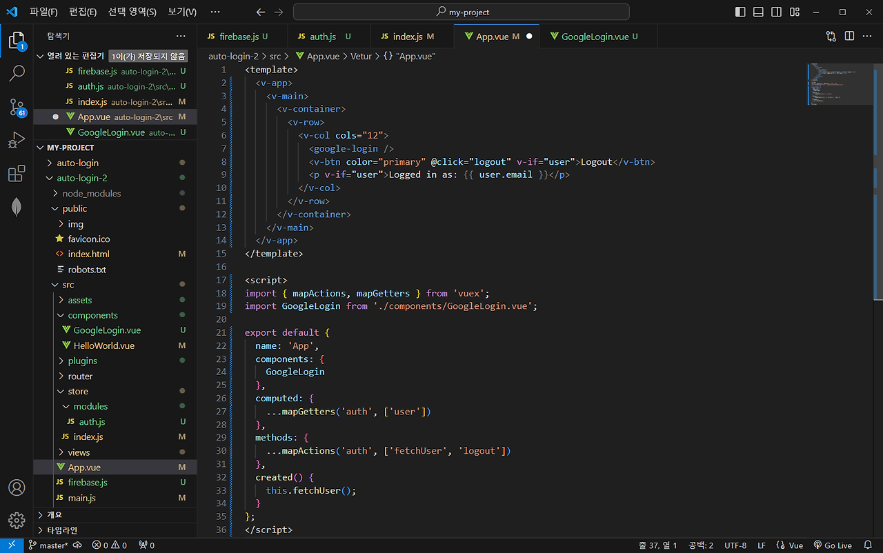This screenshot has height=553, width=883.
Task: Expand the 타임라인 section
Action: click(115, 530)
